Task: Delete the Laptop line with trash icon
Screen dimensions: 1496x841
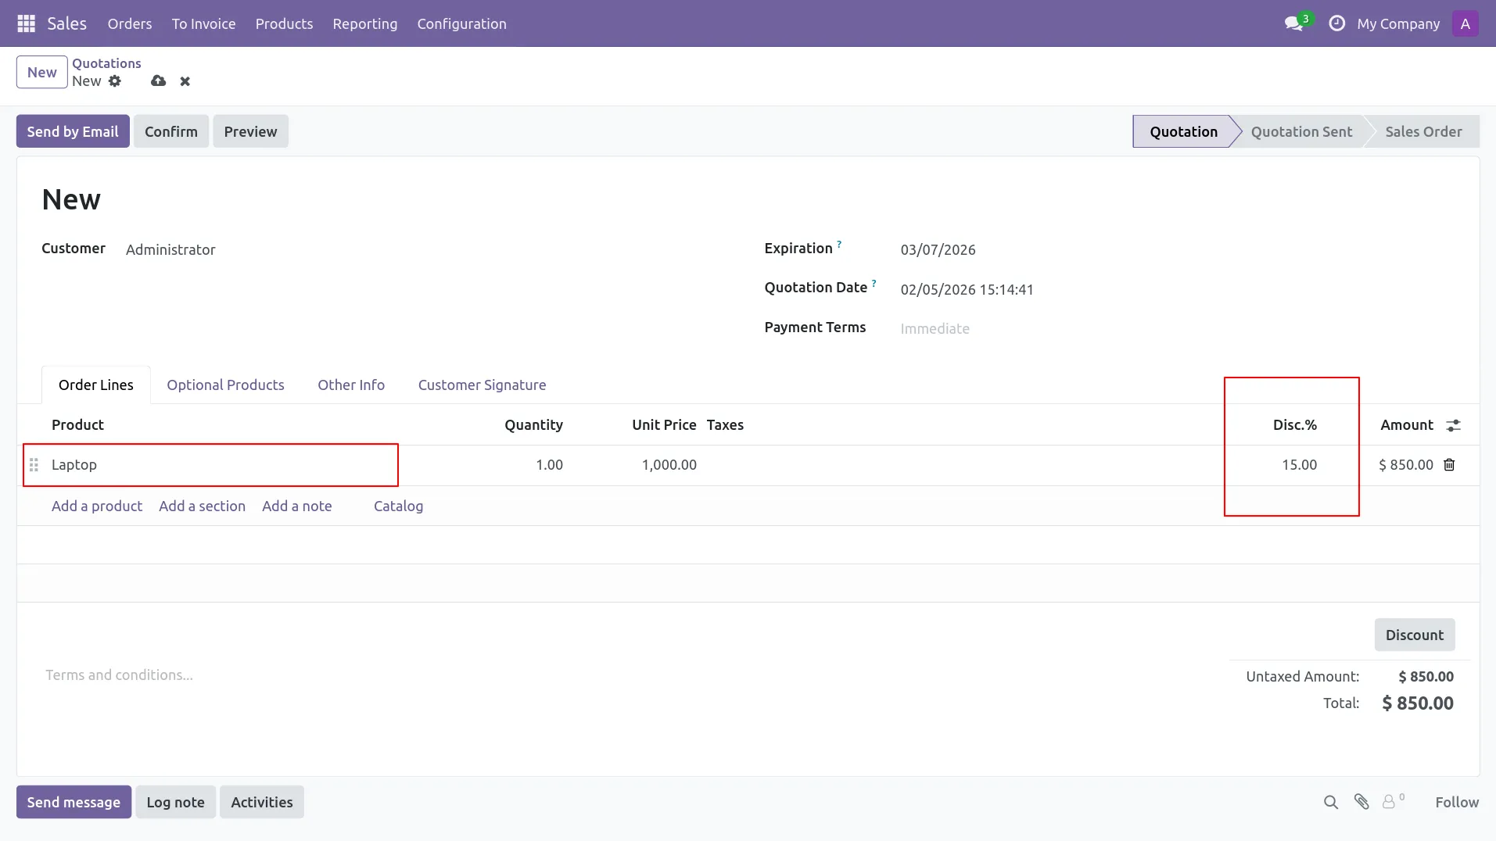Action: 1449,465
